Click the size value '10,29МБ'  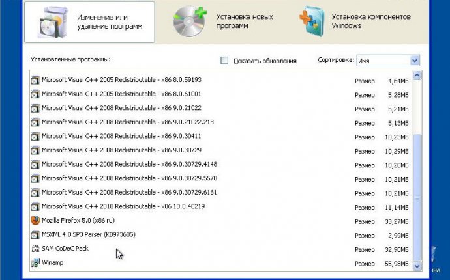click(397, 151)
